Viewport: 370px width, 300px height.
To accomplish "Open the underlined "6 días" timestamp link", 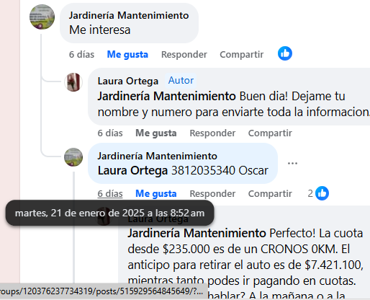I will pyautogui.click(x=110, y=193).
